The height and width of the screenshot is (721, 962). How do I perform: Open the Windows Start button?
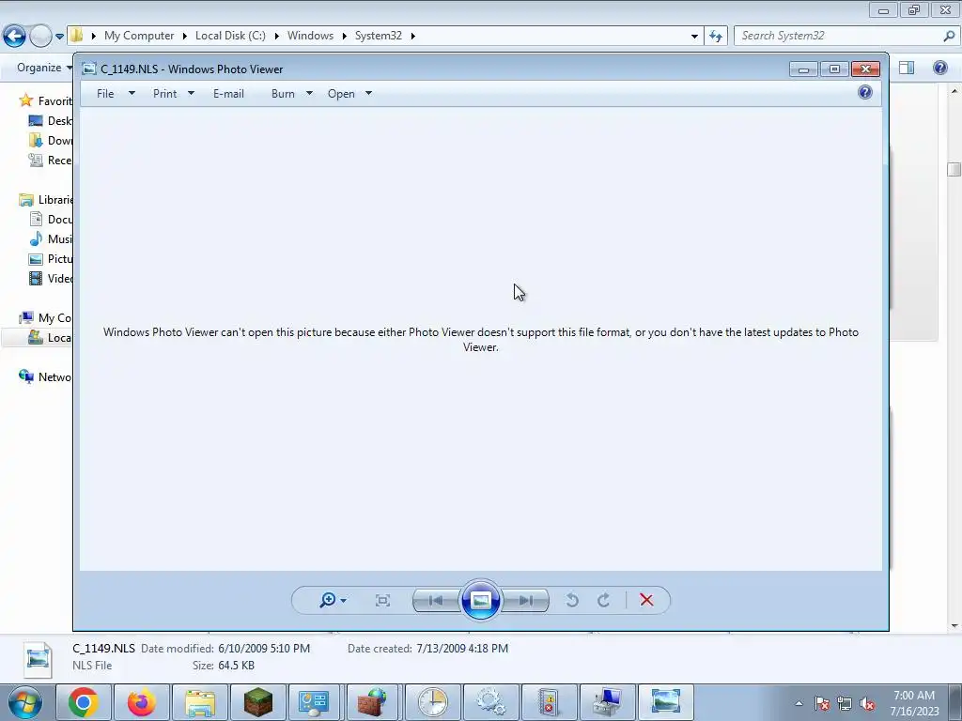click(25, 702)
